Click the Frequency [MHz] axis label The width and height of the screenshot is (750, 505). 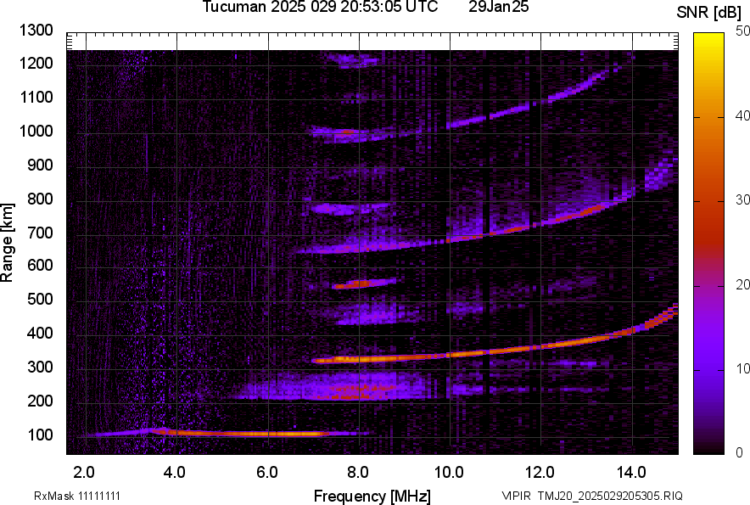[372, 496]
